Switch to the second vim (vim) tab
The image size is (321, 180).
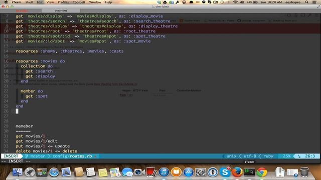click(x=61, y=10)
